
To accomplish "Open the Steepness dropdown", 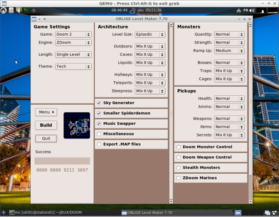I will pos(150,91).
